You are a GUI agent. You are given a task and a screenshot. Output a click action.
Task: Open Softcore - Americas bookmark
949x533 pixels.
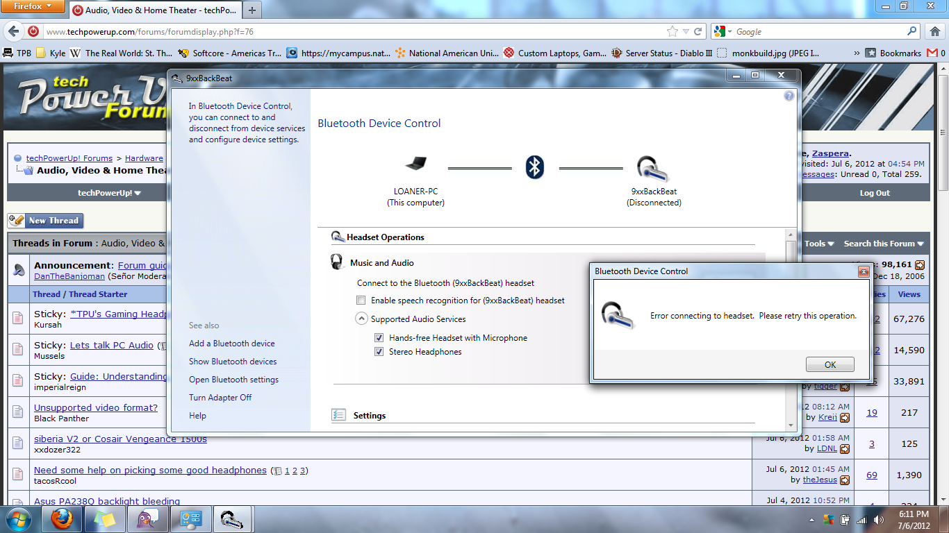tap(230, 53)
